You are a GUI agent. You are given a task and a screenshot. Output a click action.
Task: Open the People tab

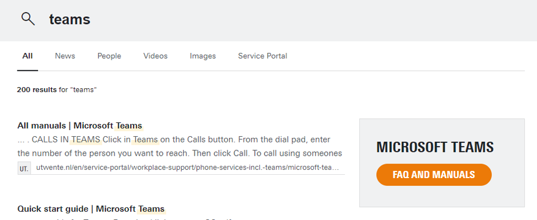(x=110, y=56)
